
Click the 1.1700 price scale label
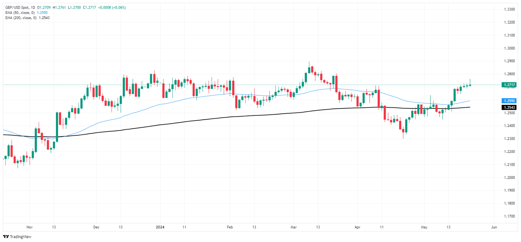tap(509, 216)
